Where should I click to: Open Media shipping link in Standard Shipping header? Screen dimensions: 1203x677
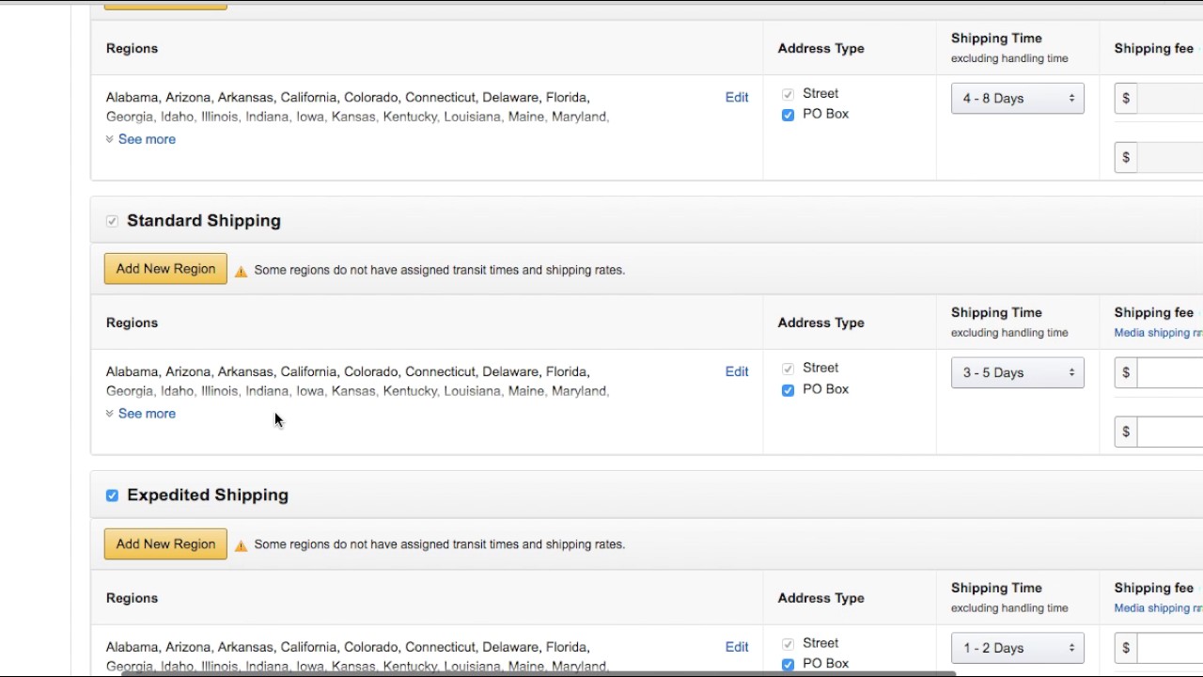click(1158, 333)
